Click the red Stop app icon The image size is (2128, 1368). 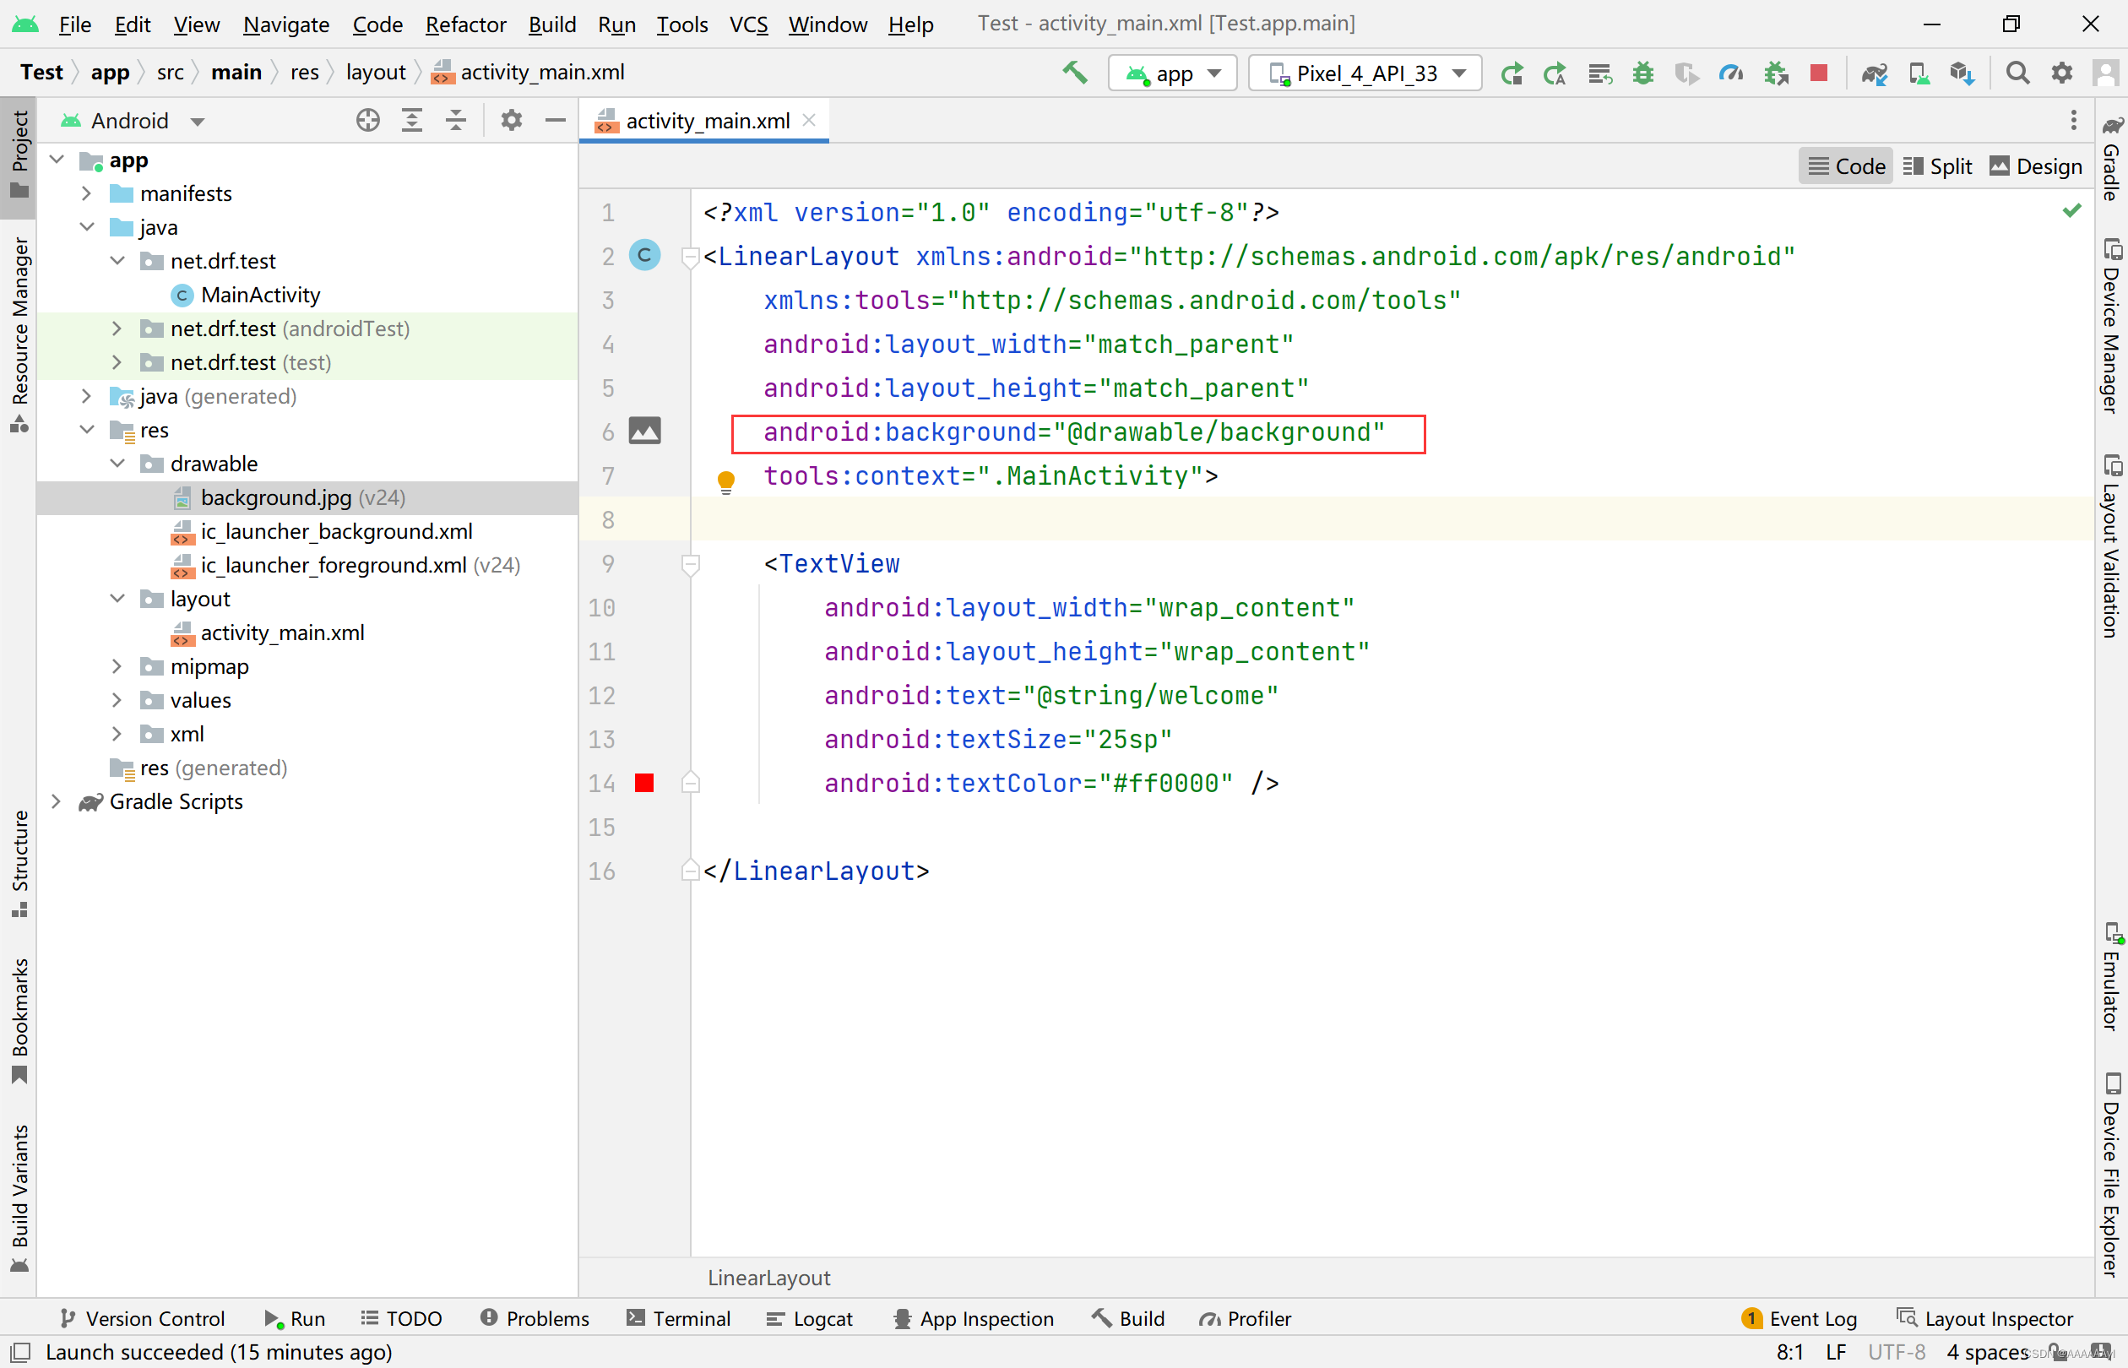(1818, 73)
